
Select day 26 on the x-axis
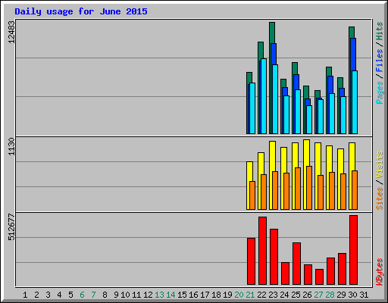pyautogui.click(x=307, y=295)
